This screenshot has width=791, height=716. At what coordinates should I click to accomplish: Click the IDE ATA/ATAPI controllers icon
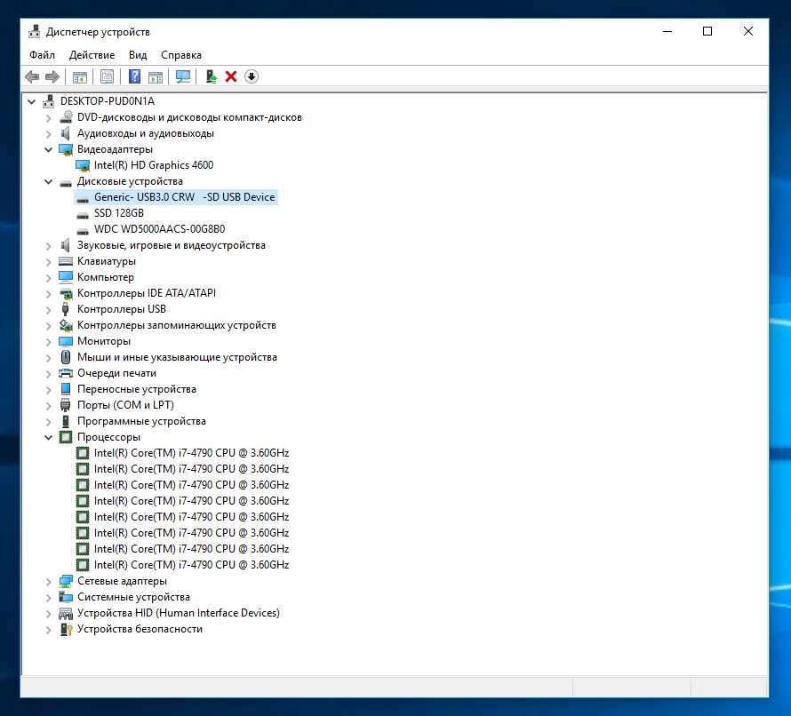point(66,293)
